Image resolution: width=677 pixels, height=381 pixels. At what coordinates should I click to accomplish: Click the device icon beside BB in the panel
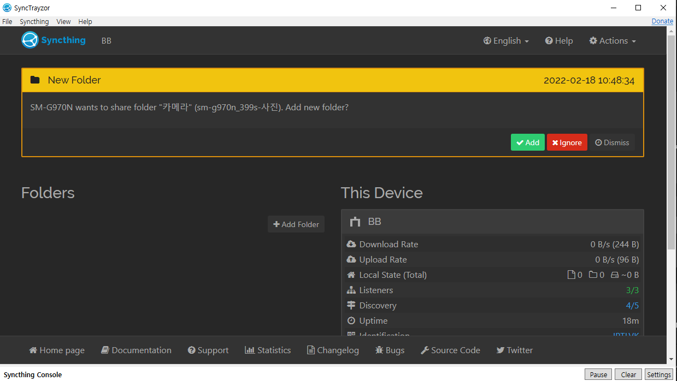(356, 222)
